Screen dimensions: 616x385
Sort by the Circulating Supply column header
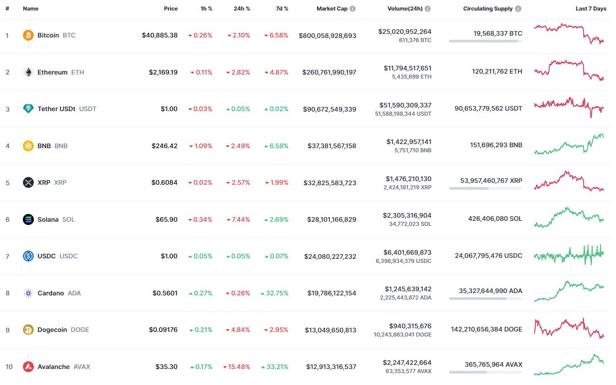488,9
